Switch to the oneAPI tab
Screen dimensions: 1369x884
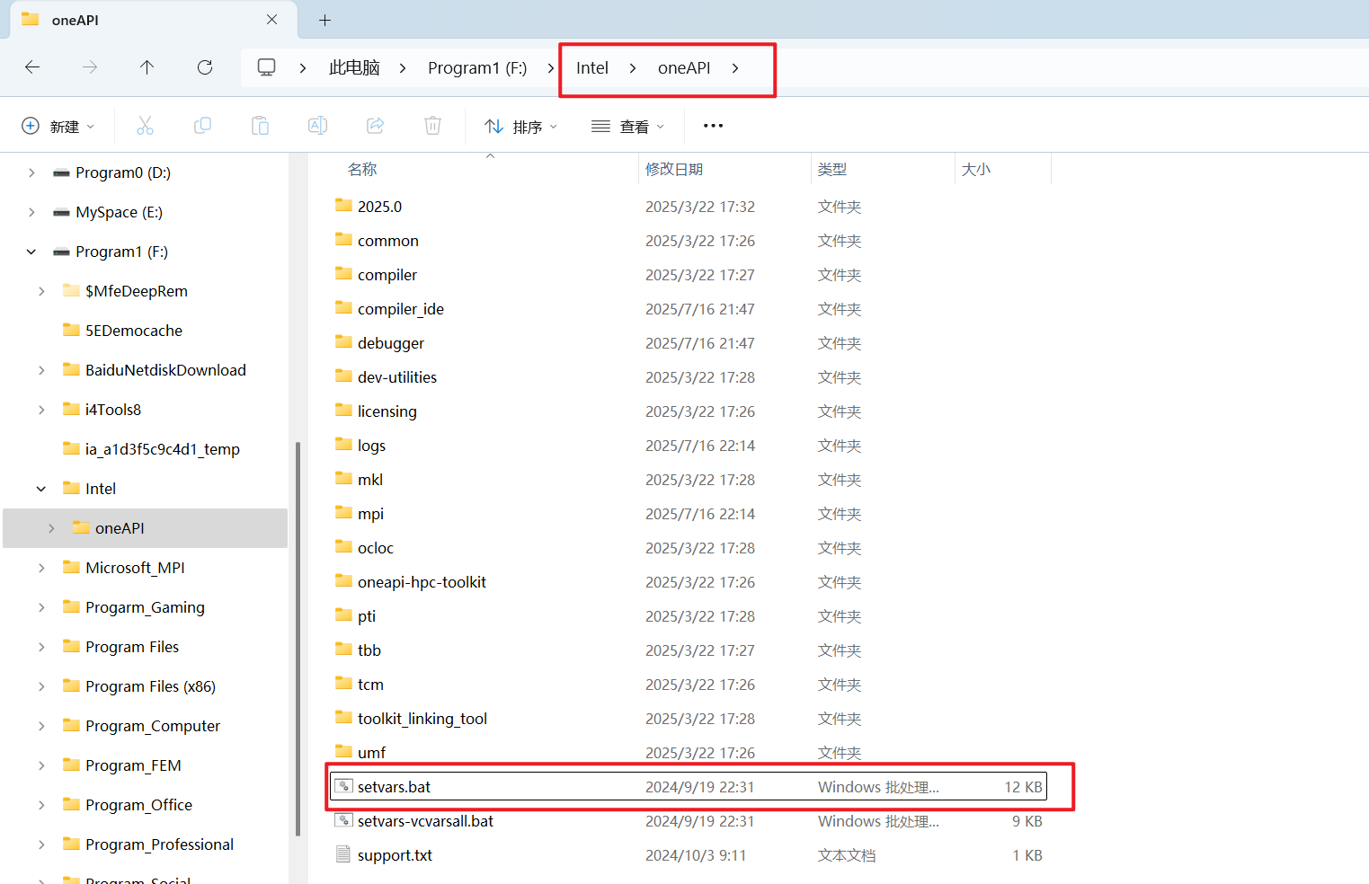(76, 19)
